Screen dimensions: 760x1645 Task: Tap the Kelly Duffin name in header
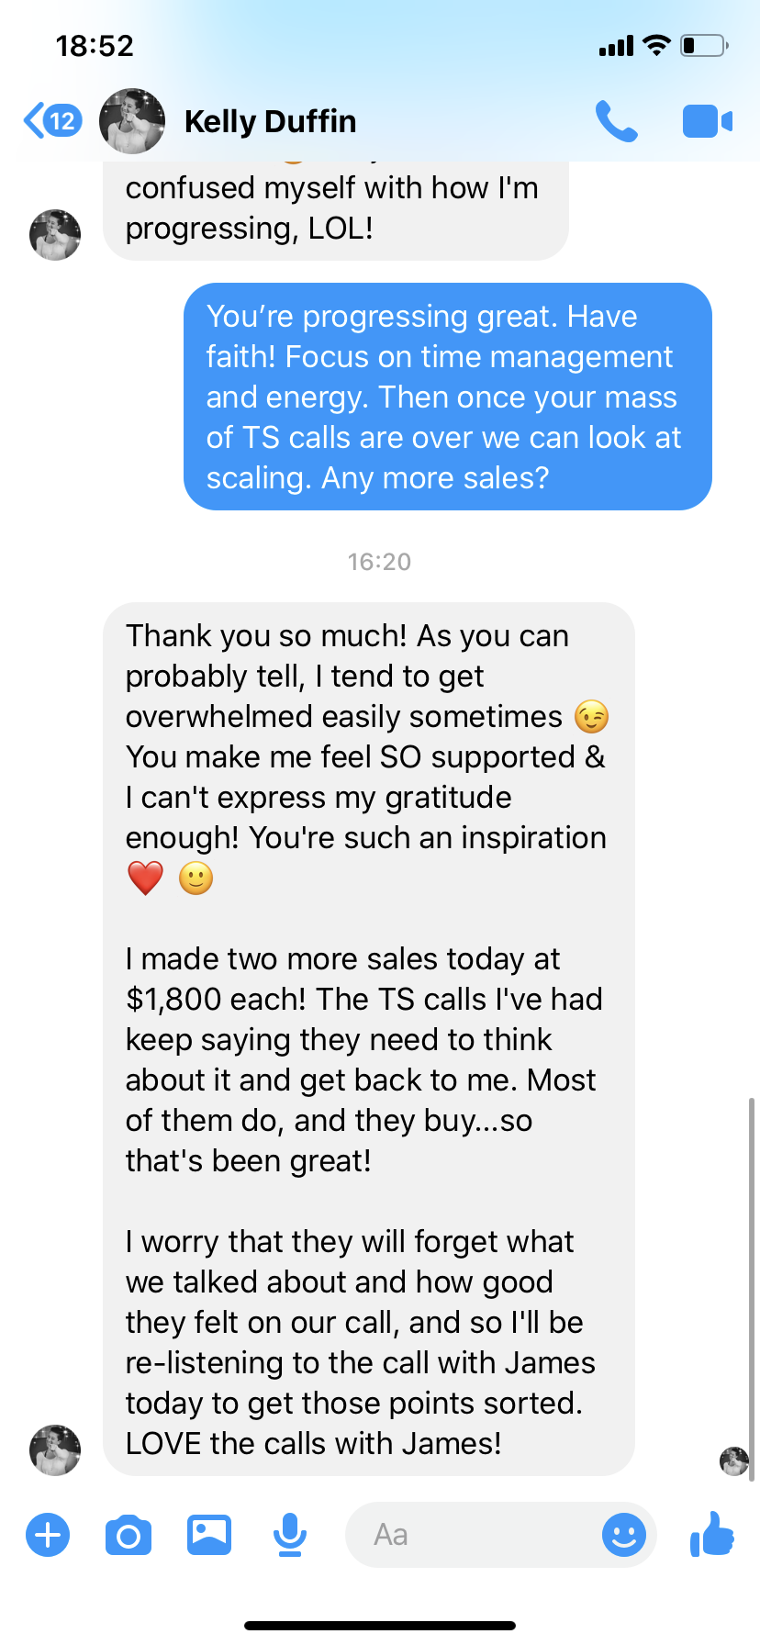click(270, 121)
